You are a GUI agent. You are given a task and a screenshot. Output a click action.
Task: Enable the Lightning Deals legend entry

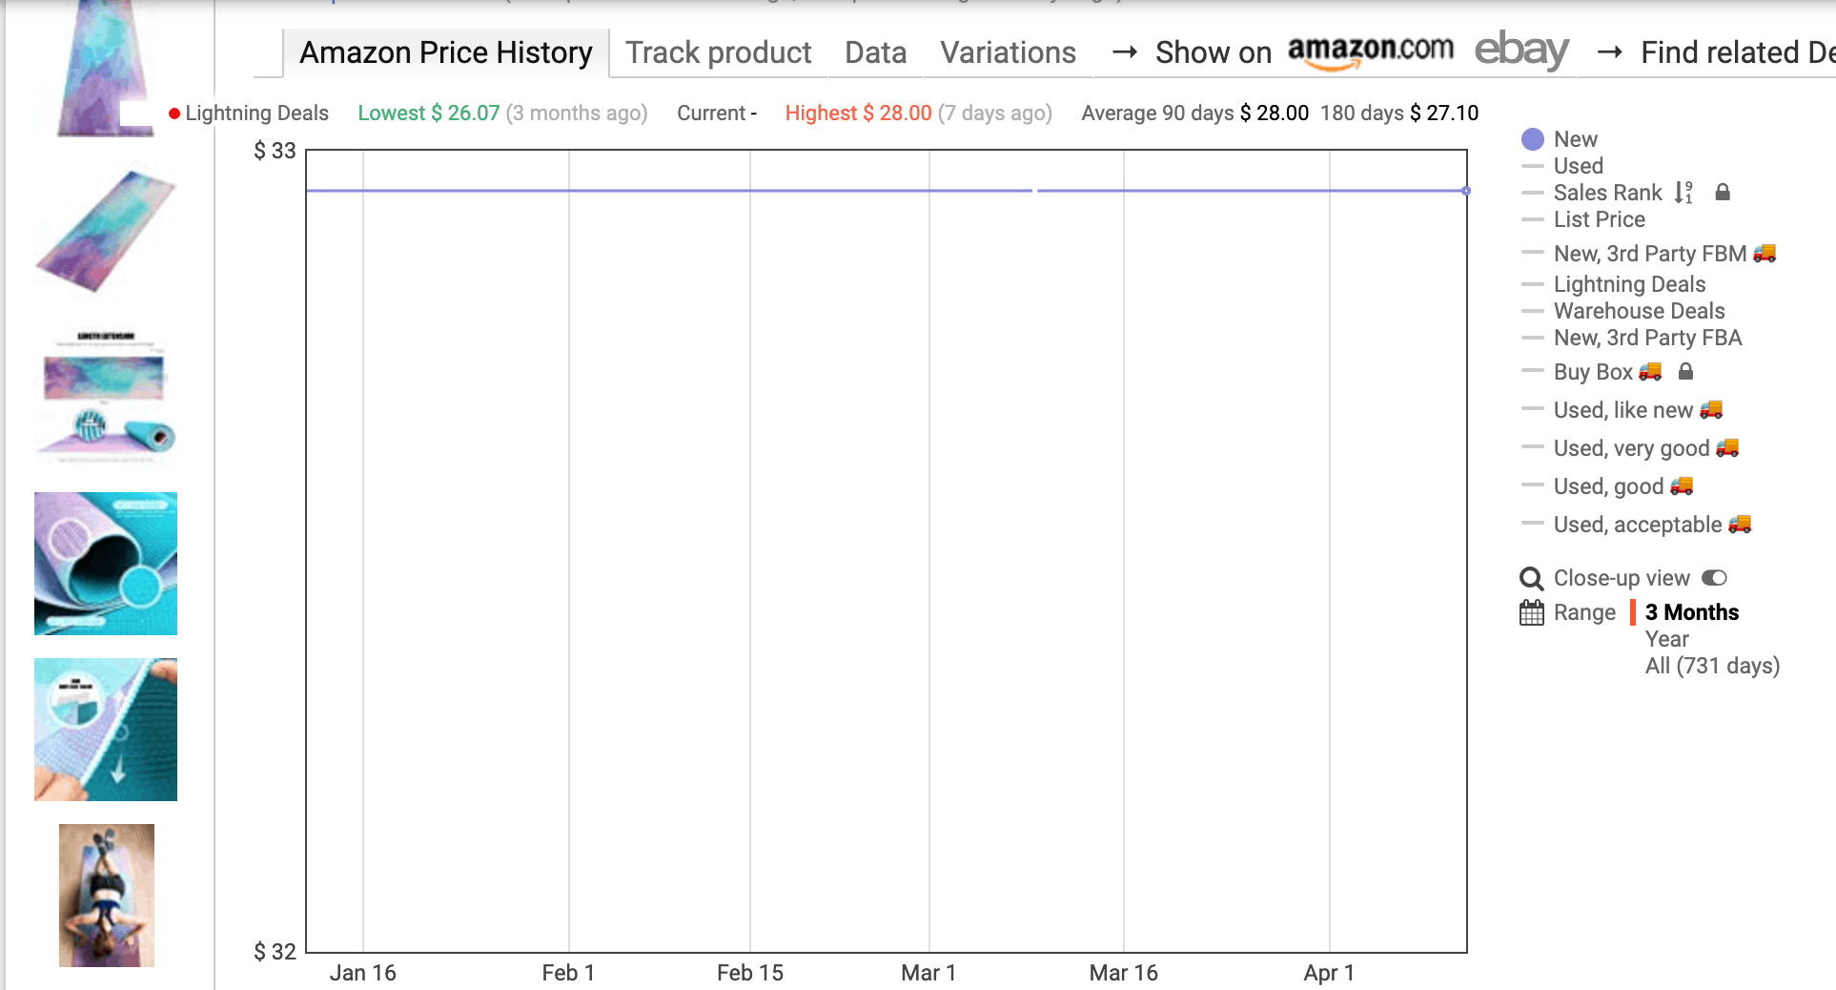click(x=1629, y=284)
